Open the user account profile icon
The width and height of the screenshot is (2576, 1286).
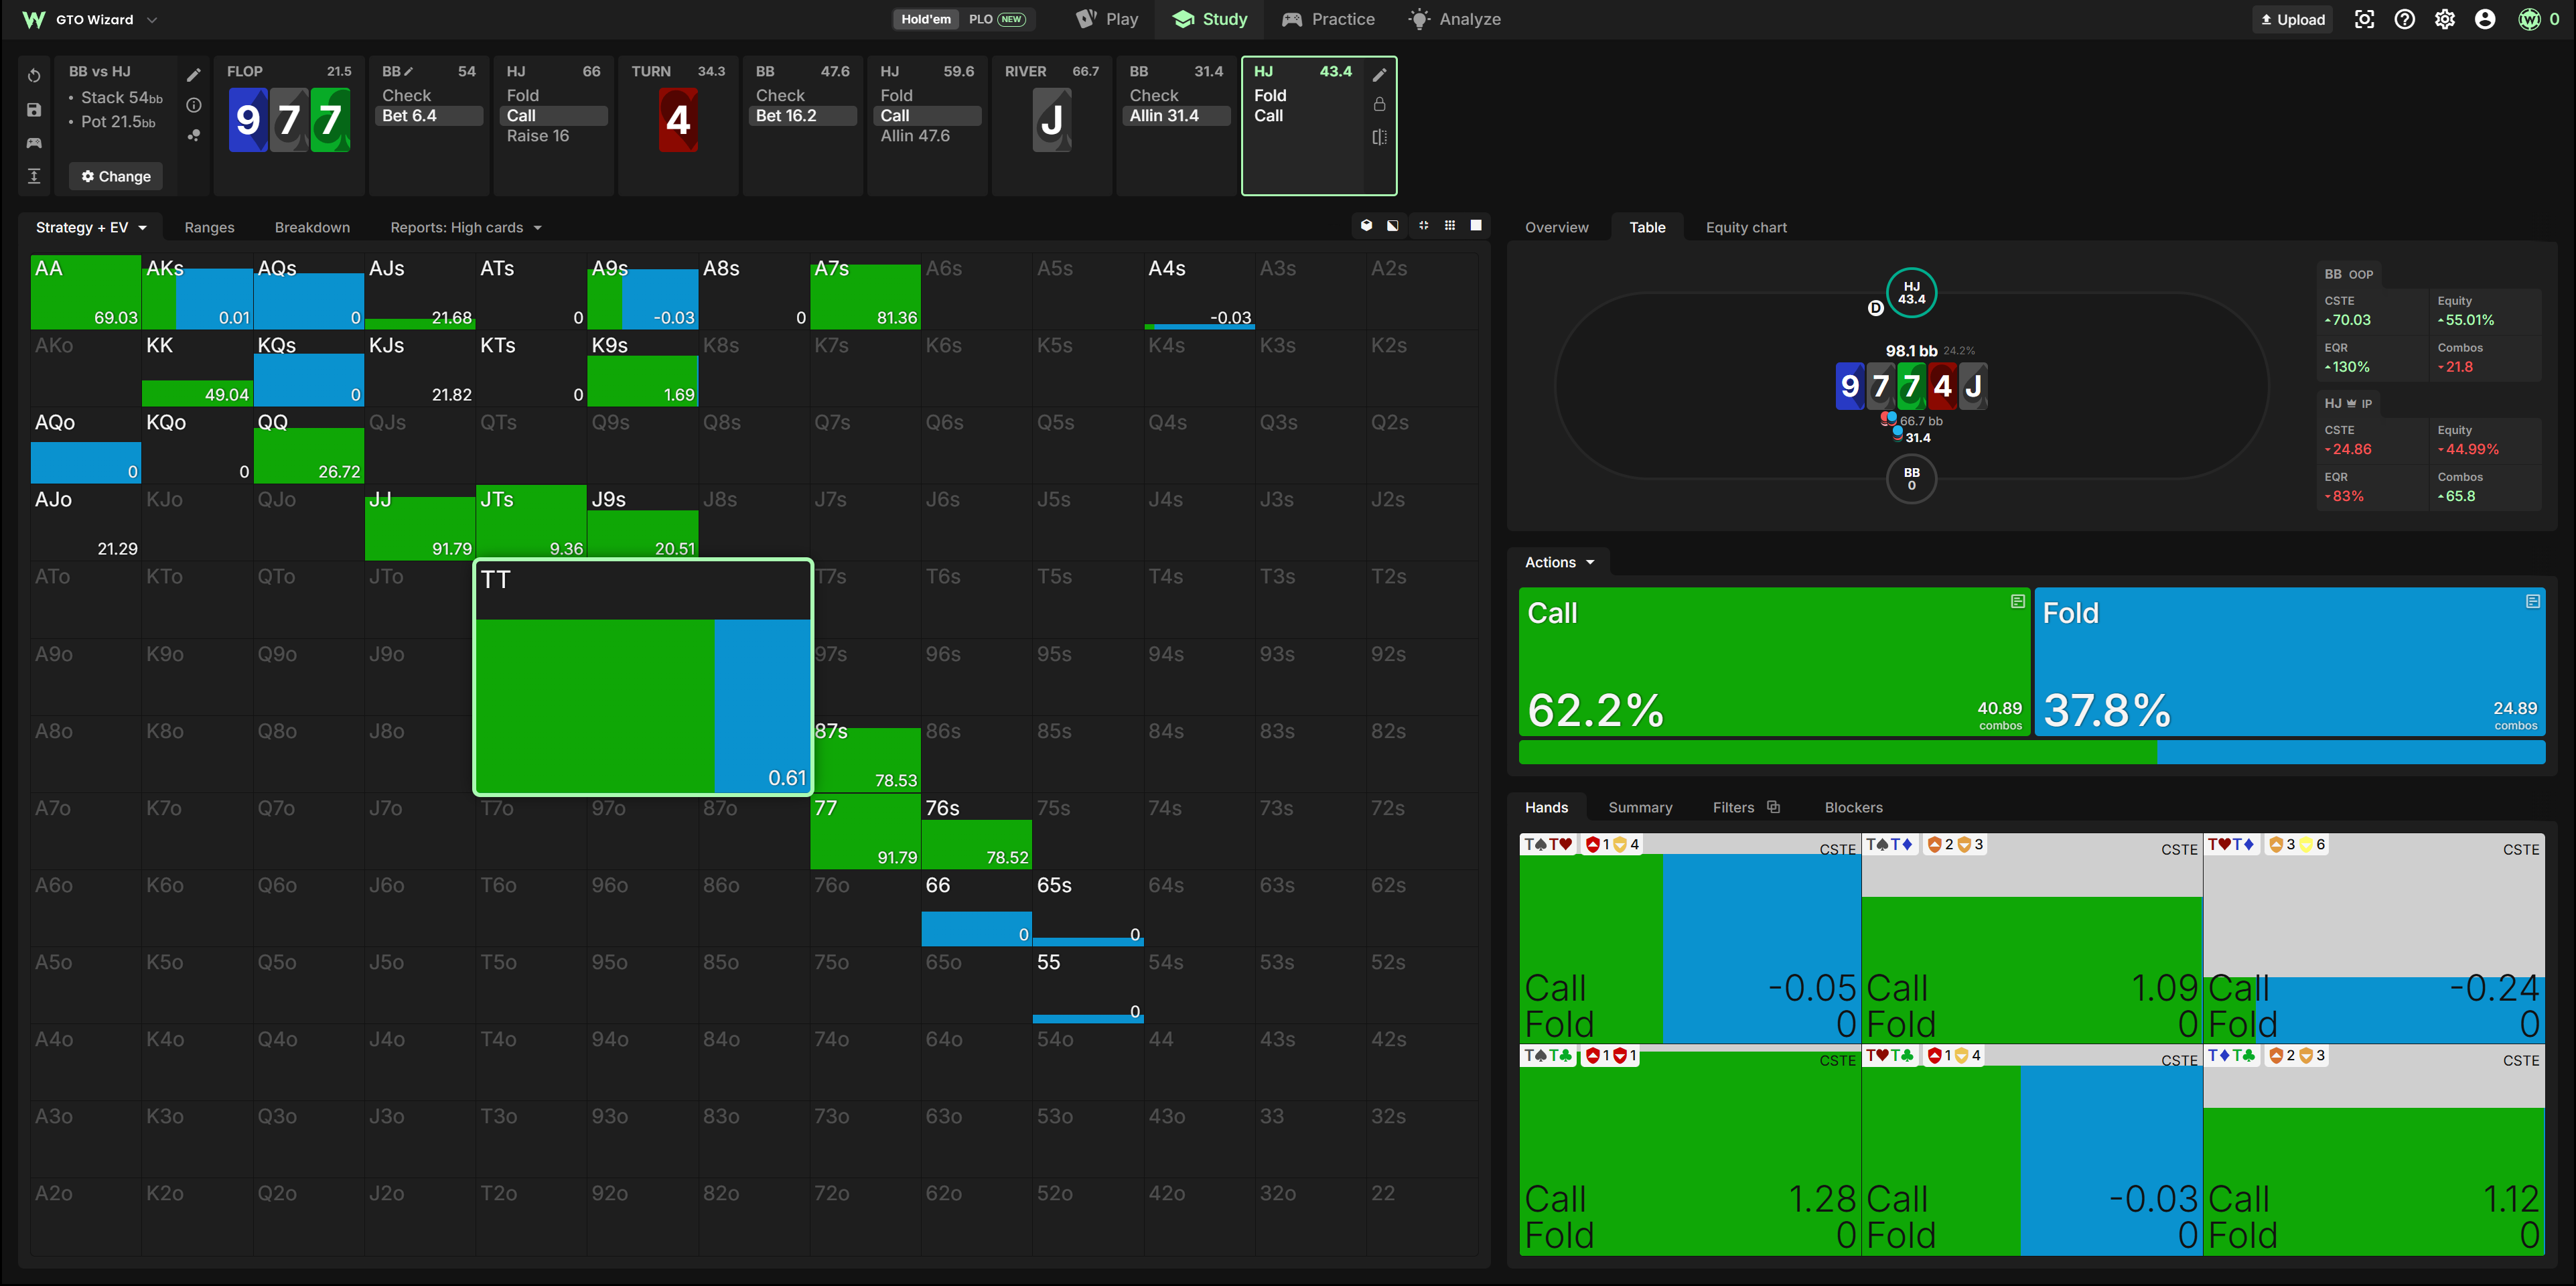(x=2485, y=19)
